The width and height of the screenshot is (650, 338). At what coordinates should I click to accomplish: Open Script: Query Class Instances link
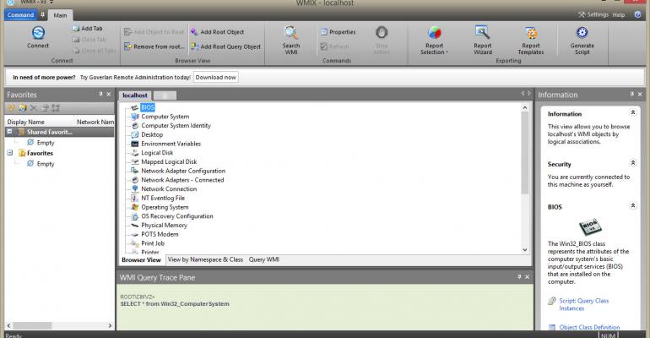(x=583, y=304)
